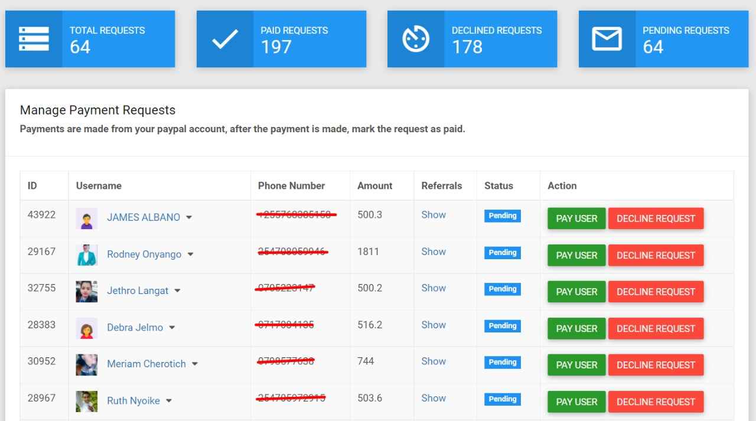
Task: Click Debra Jelmo's avatar icon
Action: coord(87,328)
